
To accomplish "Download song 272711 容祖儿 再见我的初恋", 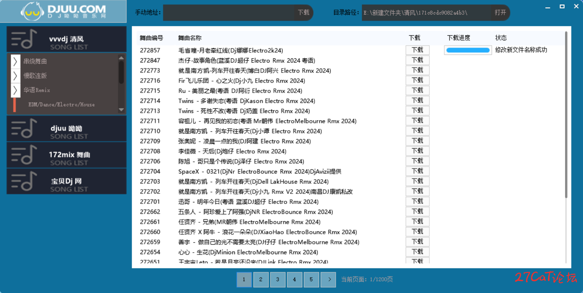I will tap(417, 121).
